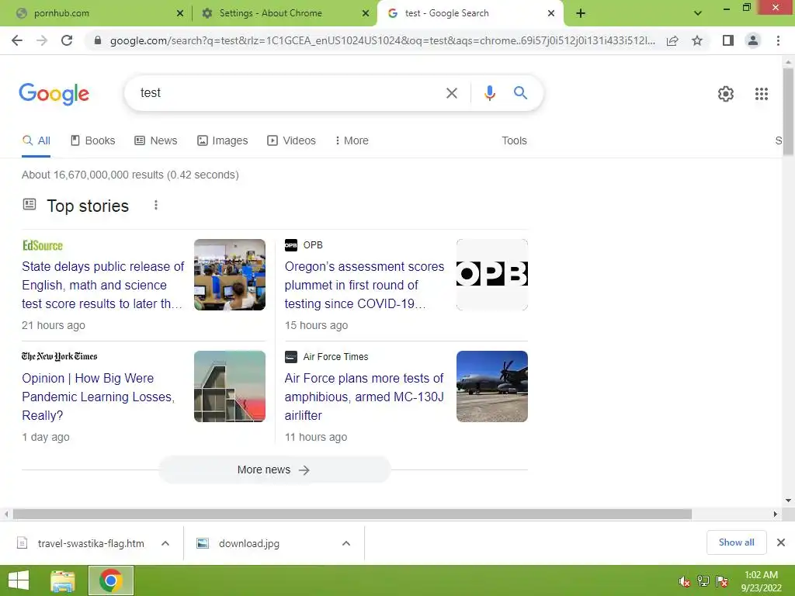Open OPB Oregon assessment scores story
Viewport: 795px width, 596px height.
tap(364, 285)
